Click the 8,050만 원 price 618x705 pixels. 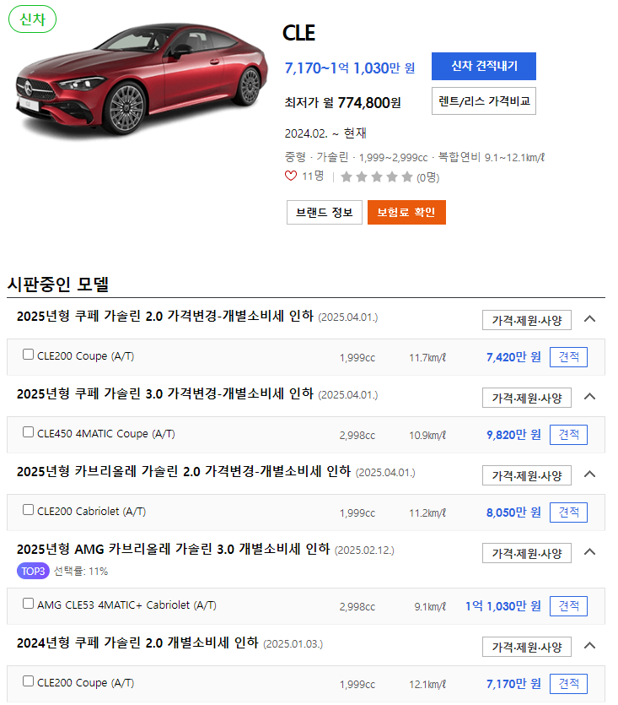(x=513, y=512)
